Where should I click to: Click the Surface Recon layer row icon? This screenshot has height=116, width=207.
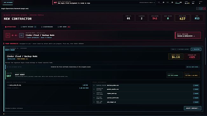click(x=94, y=85)
